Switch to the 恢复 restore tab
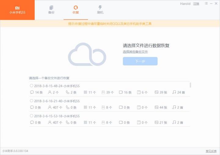Image resolution: width=220 pixels, height=155 pixels. [x=76, y=10]
